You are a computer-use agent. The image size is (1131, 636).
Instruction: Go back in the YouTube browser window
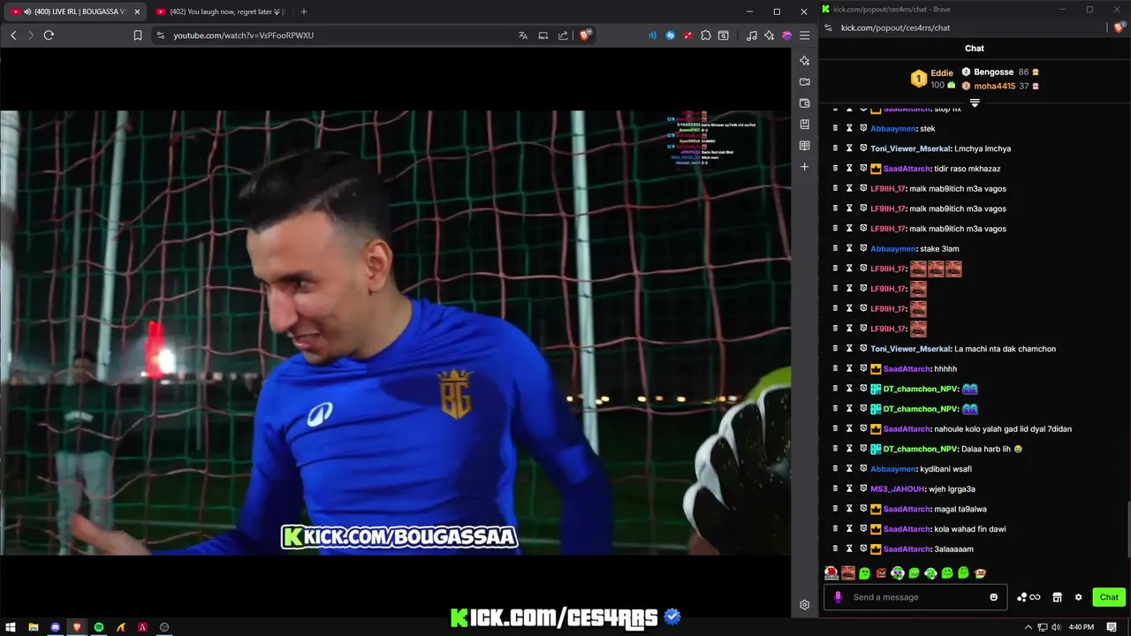(13, 35)
